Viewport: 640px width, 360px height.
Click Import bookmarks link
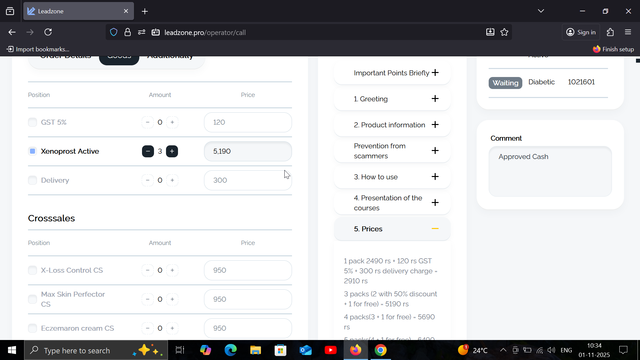38,49
